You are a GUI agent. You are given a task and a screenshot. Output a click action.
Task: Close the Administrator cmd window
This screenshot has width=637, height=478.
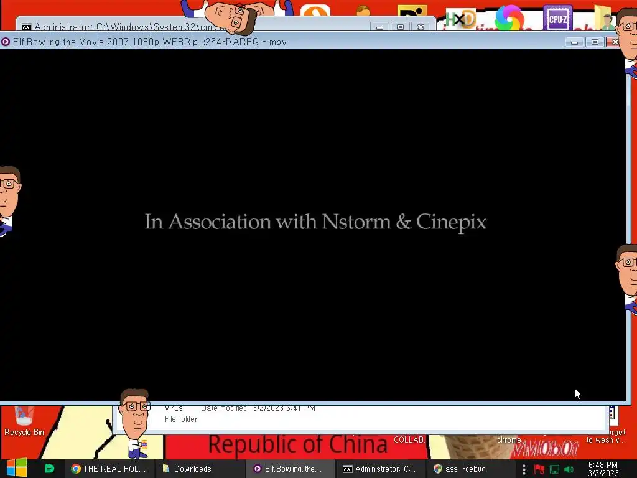point(421,27)
